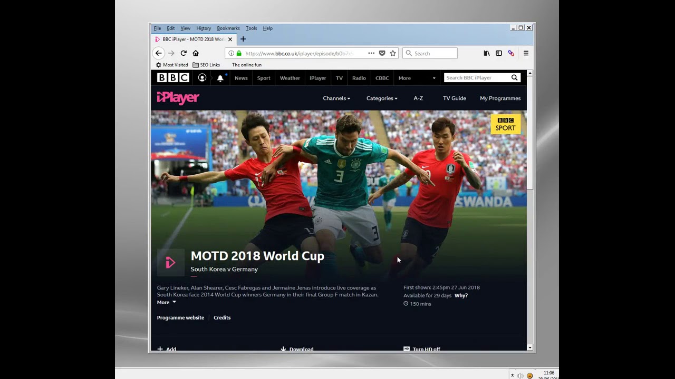
Task: Close the BBC iPlayer tab
Action: pyautogui.click(x=230, y=39)
